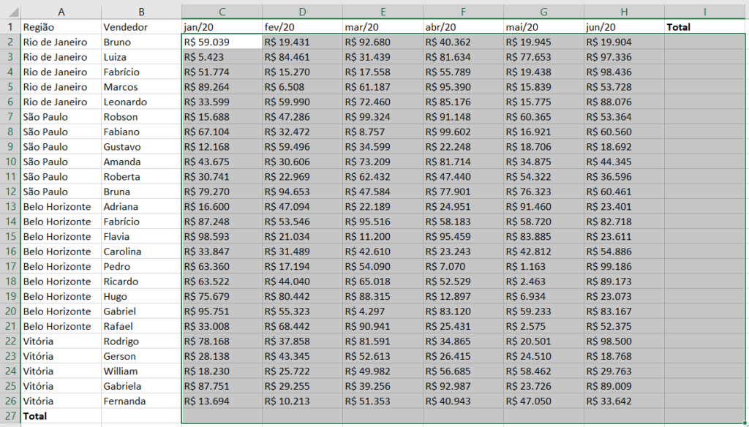The image size is (749, 427).
Task: Select column B header
Action: click(141, 12)
